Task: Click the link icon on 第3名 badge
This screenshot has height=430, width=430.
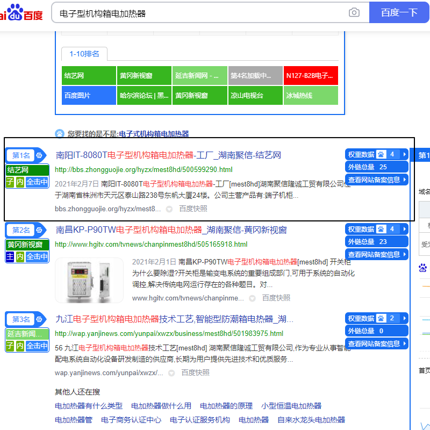Action: tap(39, 319)
